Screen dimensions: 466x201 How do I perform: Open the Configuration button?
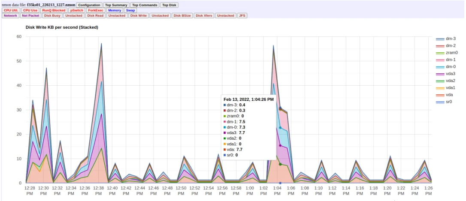pos(89,5)
